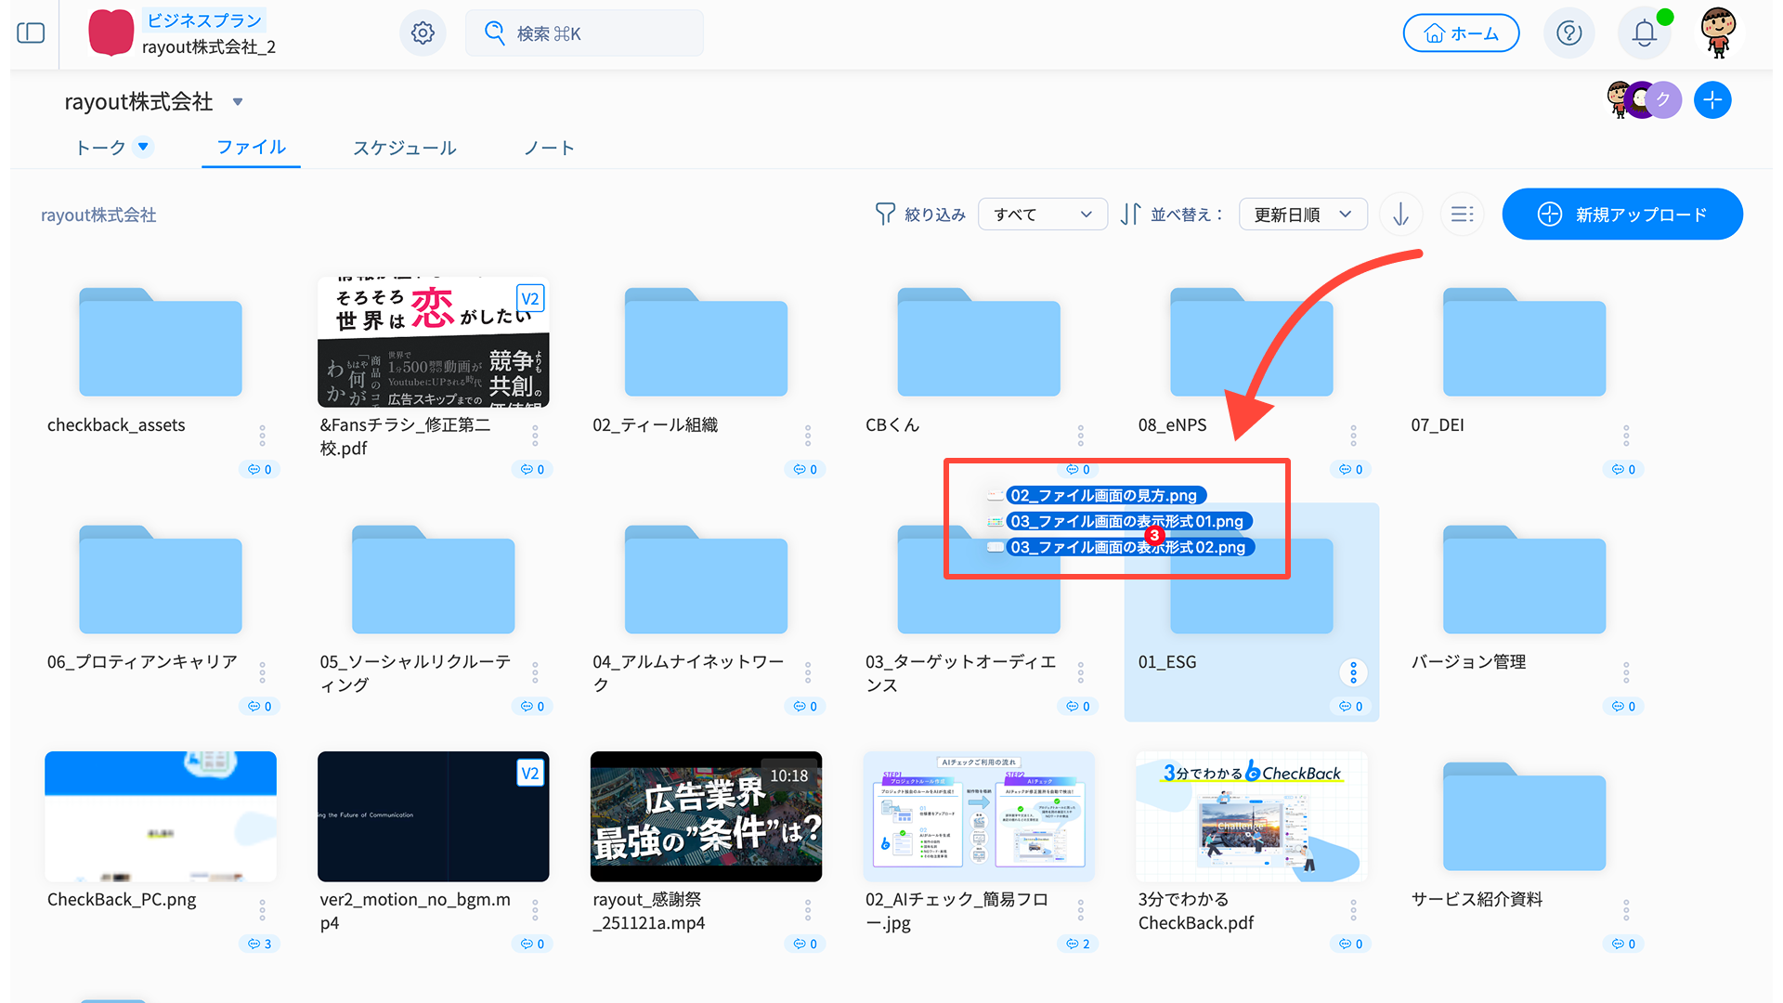Click the sort direction arrow icon
This screenshot has width=1783, height=1003.
1400,215
